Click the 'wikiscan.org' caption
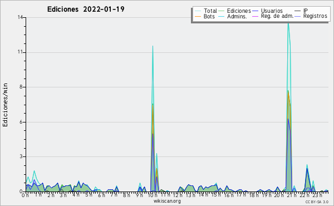 click(x=167, y=201)
